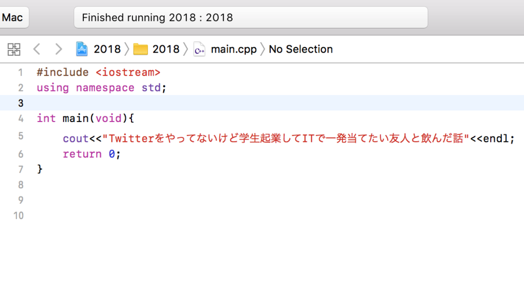Go back with the left arrow
The image size is (524, 293).
click(37, 49)
